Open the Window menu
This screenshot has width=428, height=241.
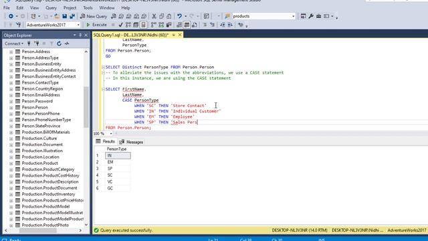pyautogui.click(x=107, y=7)
